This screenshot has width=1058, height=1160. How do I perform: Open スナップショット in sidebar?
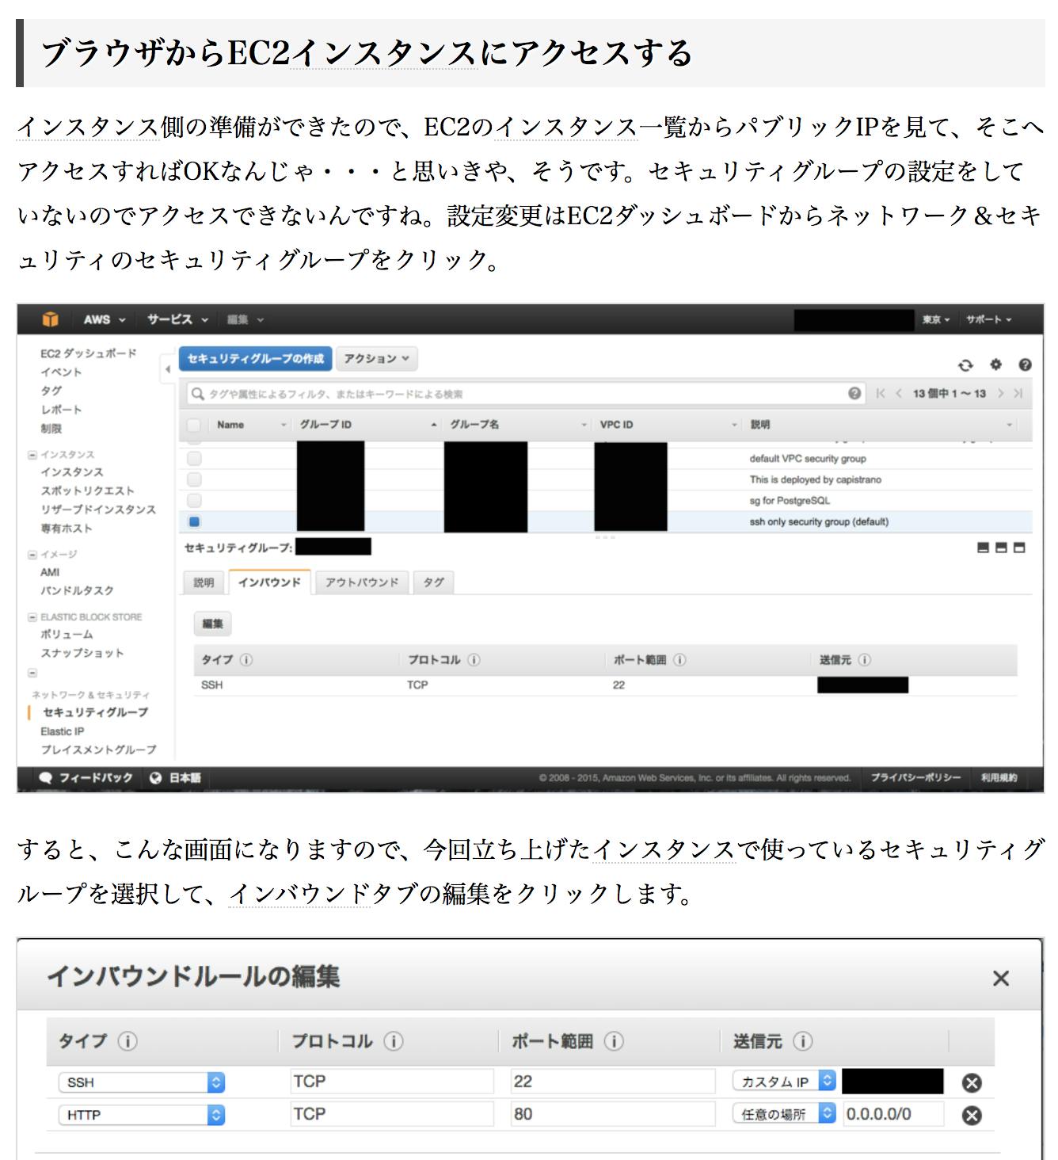tap(82, 653)
